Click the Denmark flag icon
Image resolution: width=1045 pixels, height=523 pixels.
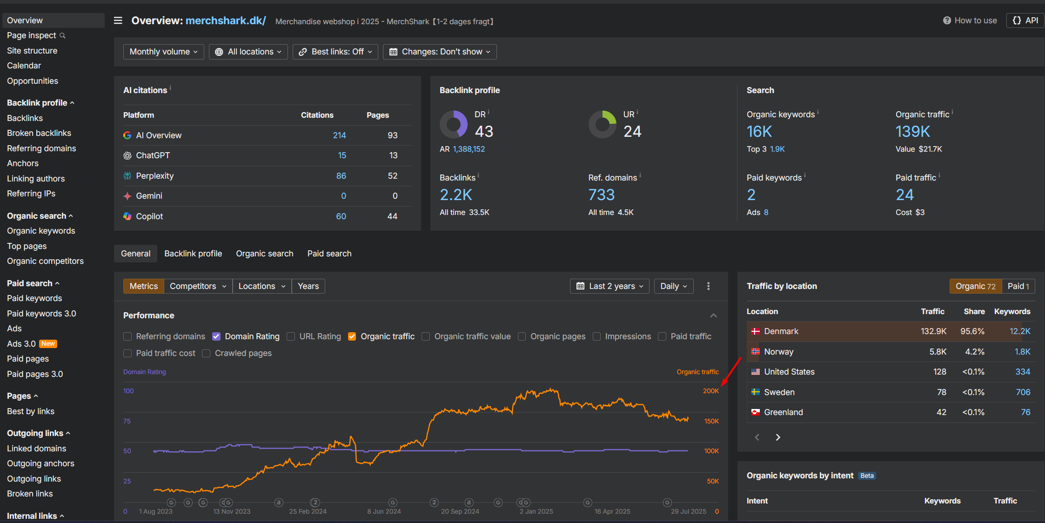click(x=756, y=331)
